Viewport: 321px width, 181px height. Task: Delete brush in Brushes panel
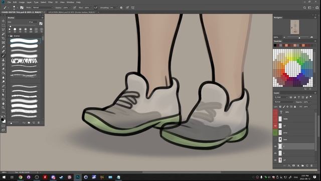pyautogui.click(x=39, y=123)
